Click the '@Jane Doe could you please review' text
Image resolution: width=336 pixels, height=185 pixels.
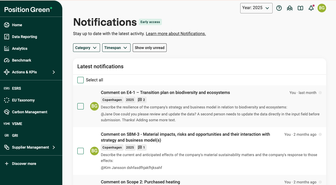210,117
